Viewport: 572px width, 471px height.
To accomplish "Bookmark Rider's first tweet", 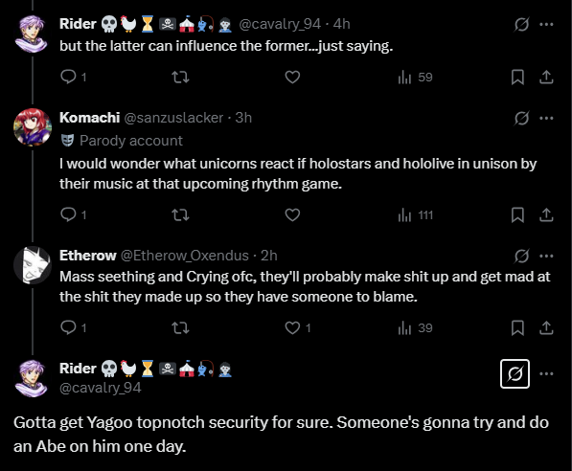I will click(517, 77).
